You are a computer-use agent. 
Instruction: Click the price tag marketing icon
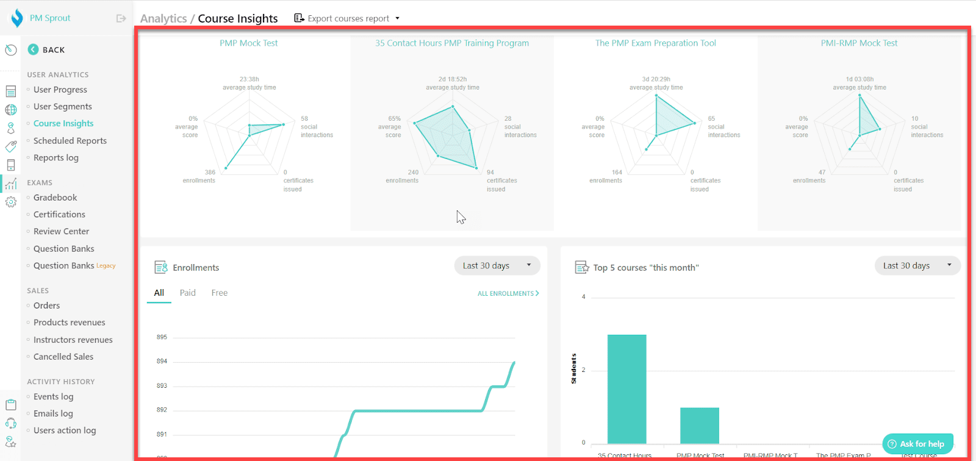(11, 146)
